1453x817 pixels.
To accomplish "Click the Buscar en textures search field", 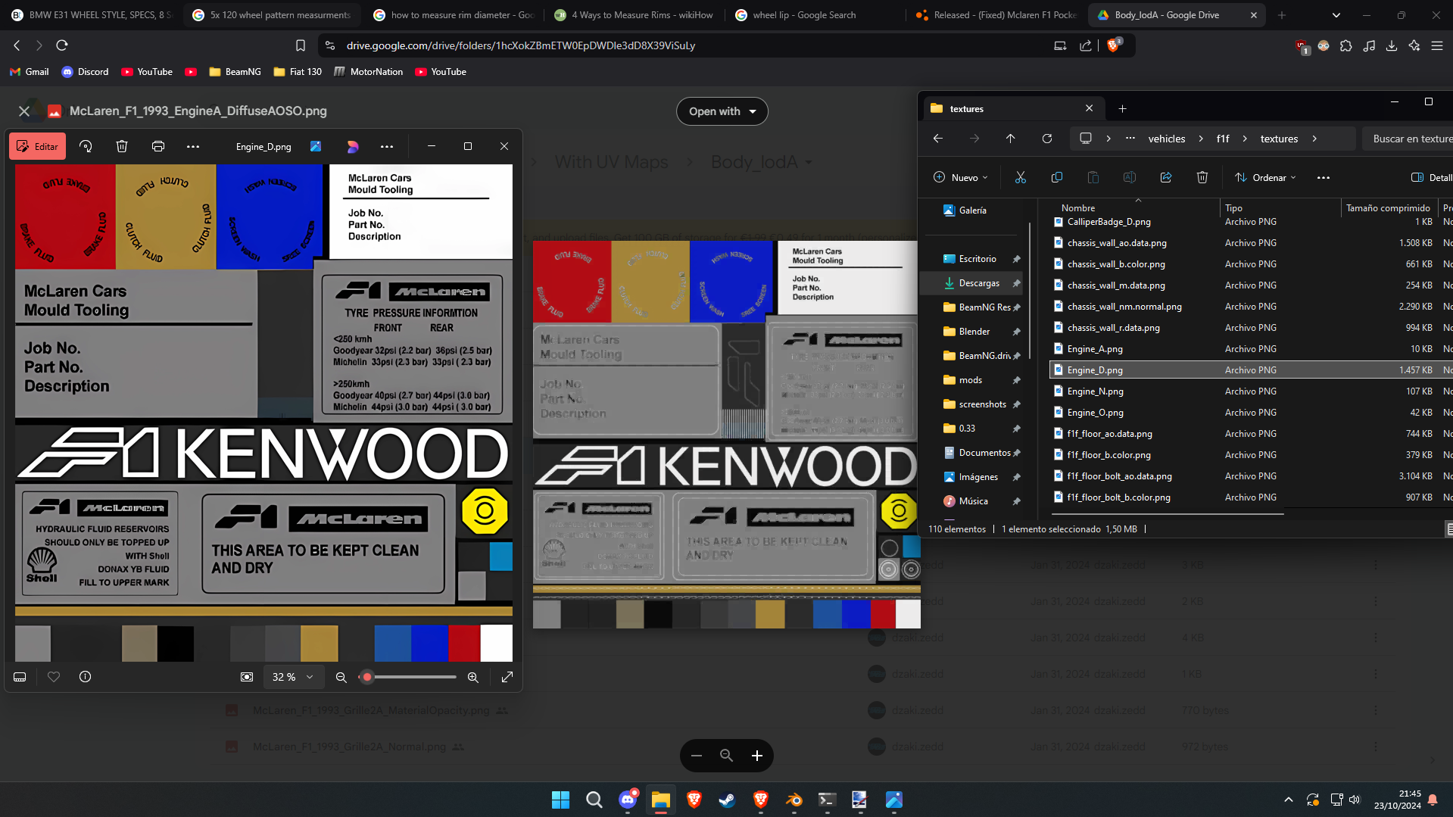I will point(1408,139).
